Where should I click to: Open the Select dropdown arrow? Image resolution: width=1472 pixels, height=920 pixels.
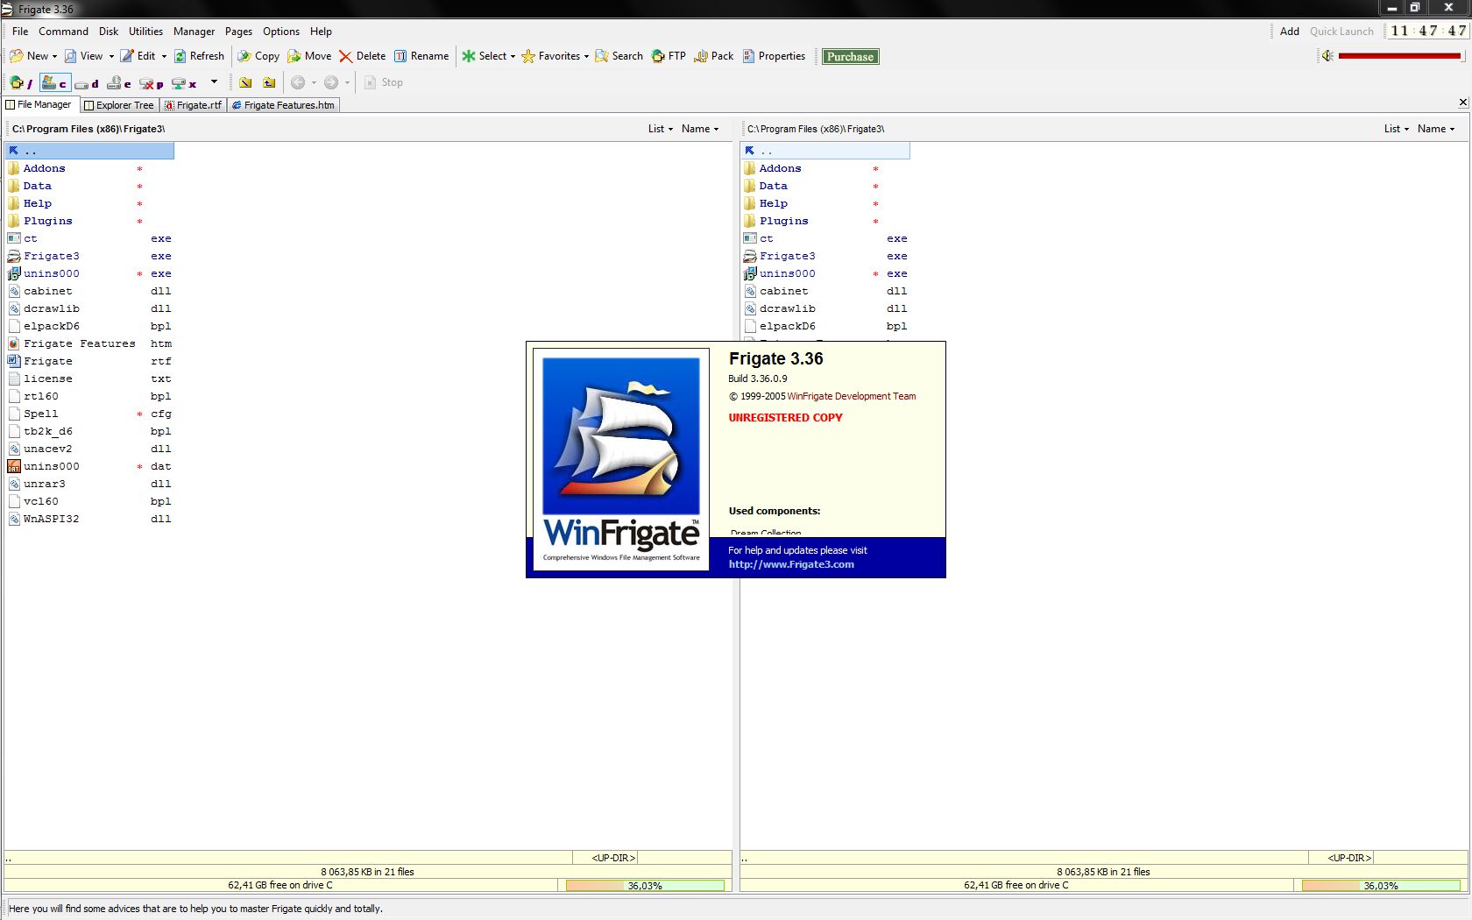pyautogui.click(x=513, y=56)
